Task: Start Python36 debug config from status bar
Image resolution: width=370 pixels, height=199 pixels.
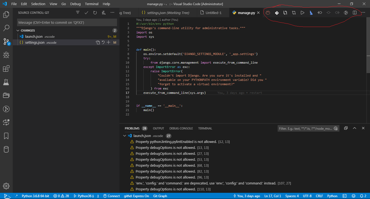Action: point(86,196)
